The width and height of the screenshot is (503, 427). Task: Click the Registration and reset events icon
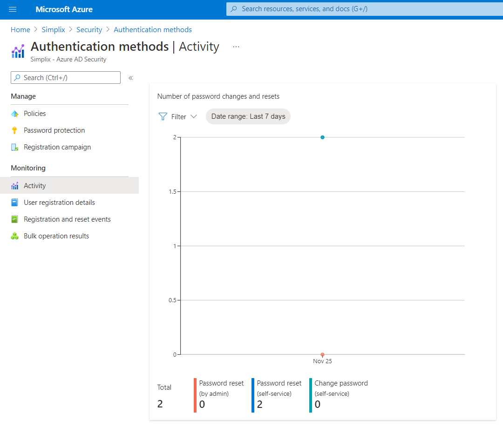(14, 219)
